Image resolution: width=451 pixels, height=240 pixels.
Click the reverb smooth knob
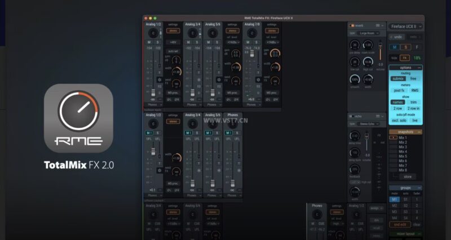355,79
